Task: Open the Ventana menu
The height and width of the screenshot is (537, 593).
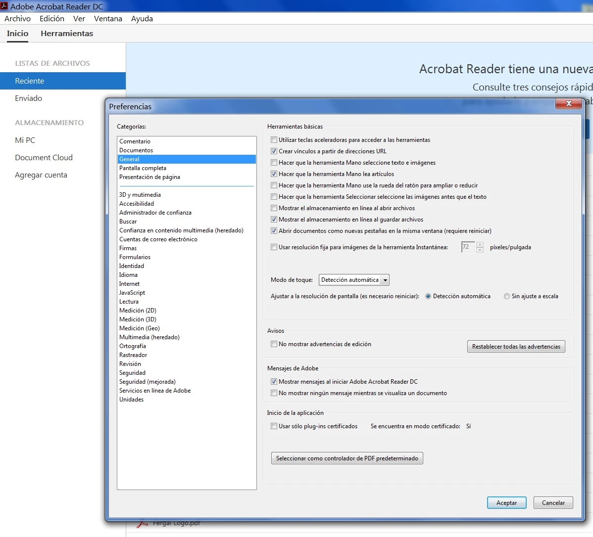Action: tap(108, 18)
